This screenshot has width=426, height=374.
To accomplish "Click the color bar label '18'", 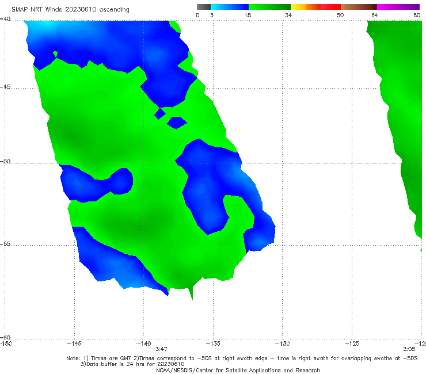I will click(x=248, y=15).
